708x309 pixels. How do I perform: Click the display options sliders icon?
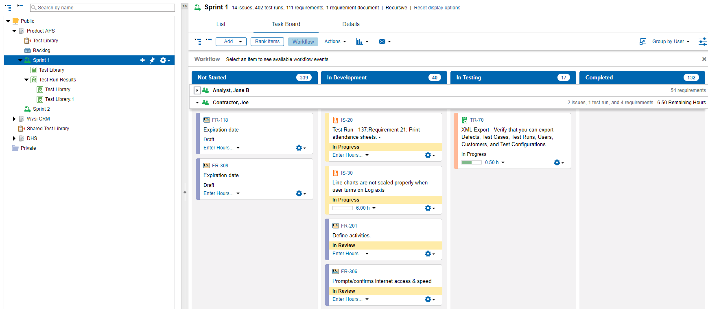pyautogui.click(x=702, y=42)
